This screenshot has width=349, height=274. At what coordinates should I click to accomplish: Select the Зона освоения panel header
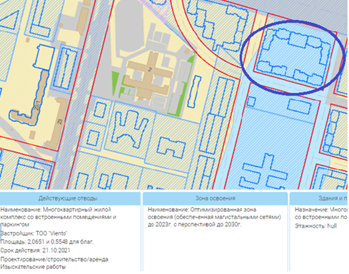pos(216,198)
